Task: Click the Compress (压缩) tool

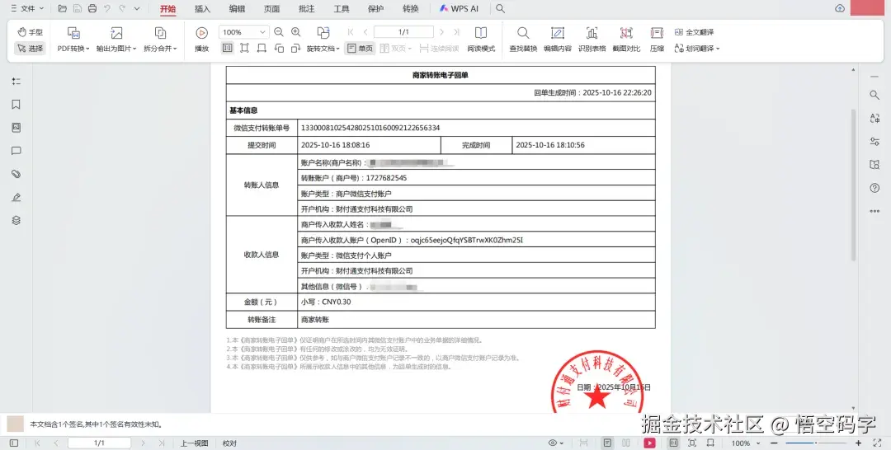Action: pyautogui.click(x=657, y=40)
